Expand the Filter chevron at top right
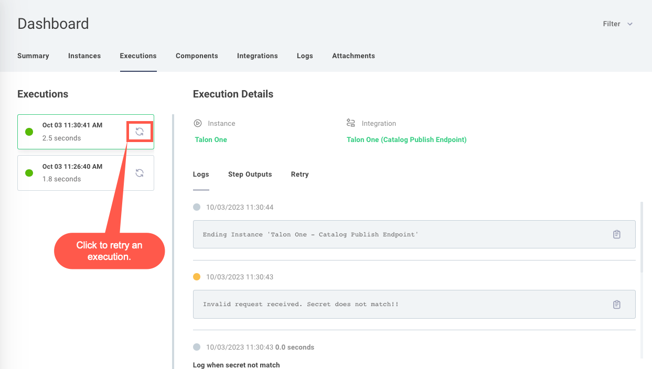652x369 pixels. pos(630,24)
